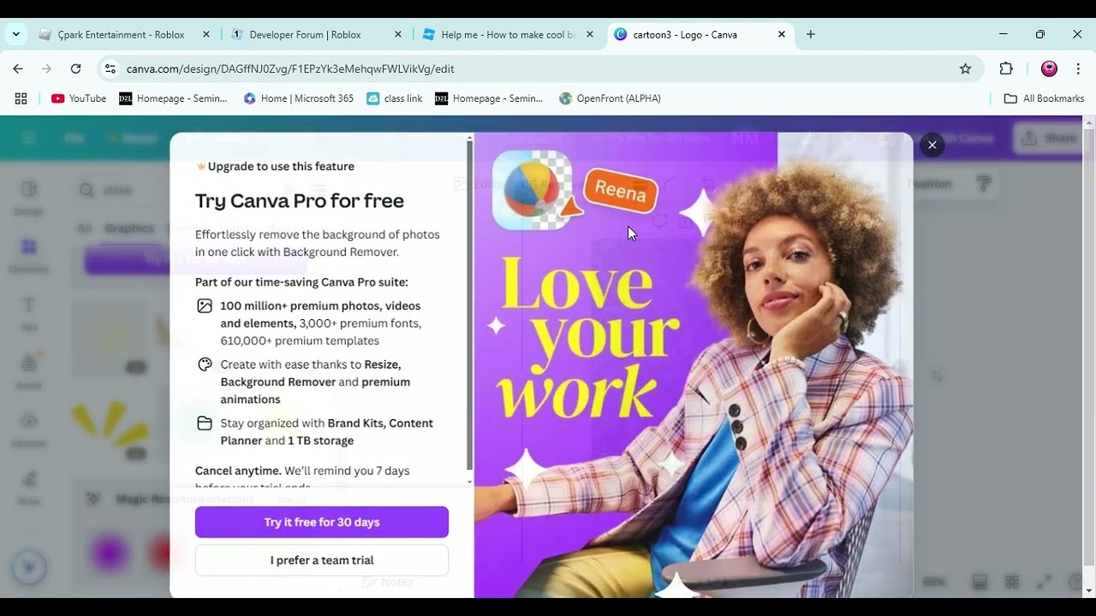
Task: Open the browser extensions puzzle icon
Action: [x=1006, y=68]
